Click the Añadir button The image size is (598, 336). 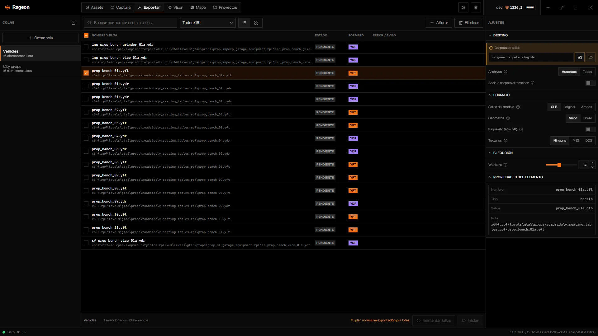(x=439, y=23)
